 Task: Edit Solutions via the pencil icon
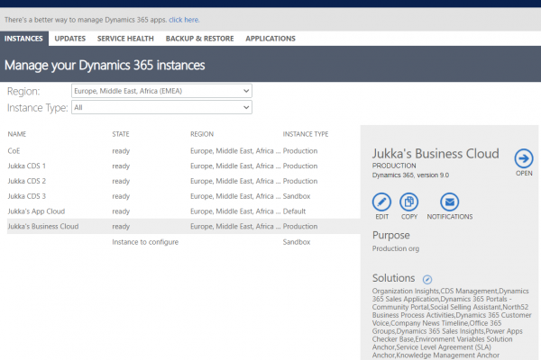pyautogui.click(x=427, y=279)
